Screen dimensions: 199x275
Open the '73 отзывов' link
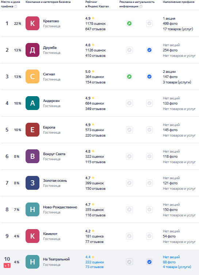95,267
